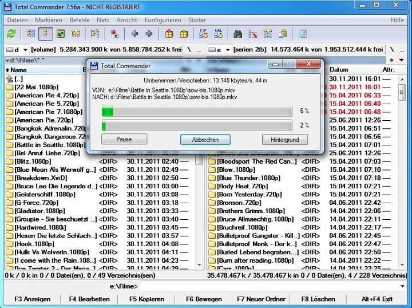
Task: Sort left panel by Name column header
Action: (x=43, y=70)
